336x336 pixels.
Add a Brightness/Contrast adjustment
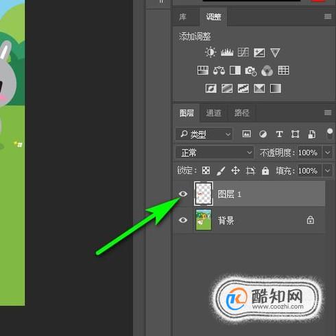pos(211,52)
